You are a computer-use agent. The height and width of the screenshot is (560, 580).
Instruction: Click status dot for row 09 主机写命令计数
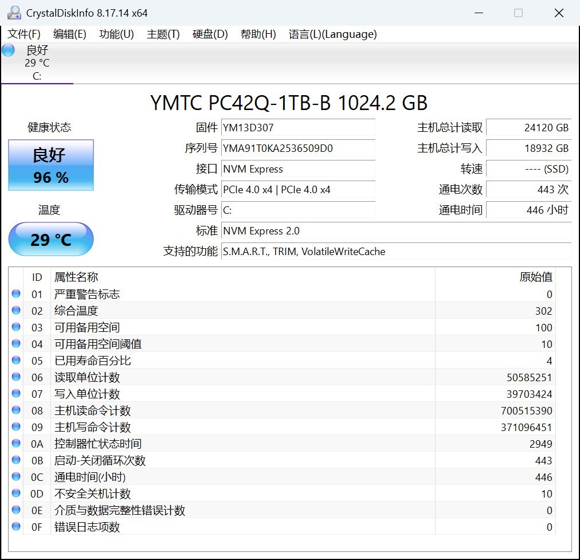coord(16,427)
